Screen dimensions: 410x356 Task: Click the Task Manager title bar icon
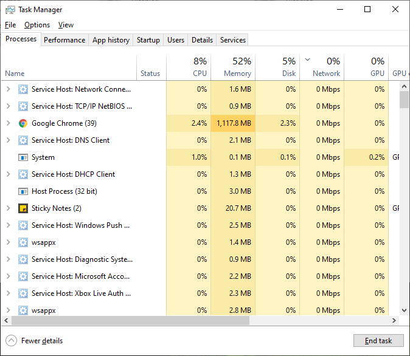click(10, 10)
